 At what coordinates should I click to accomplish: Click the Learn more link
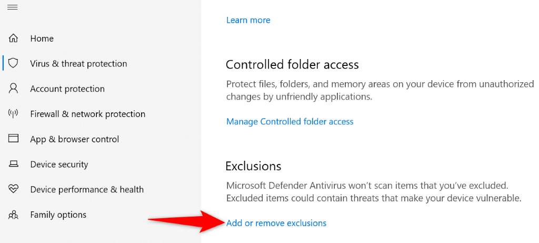click(248, 20)
